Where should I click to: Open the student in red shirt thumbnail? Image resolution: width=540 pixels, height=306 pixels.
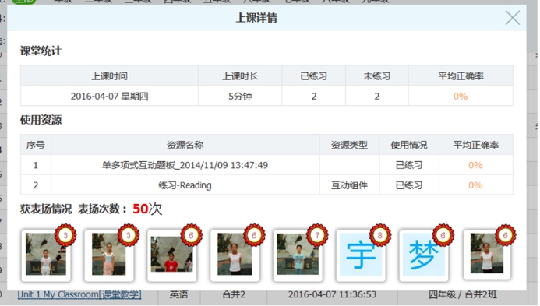click(x=172, y=255)
